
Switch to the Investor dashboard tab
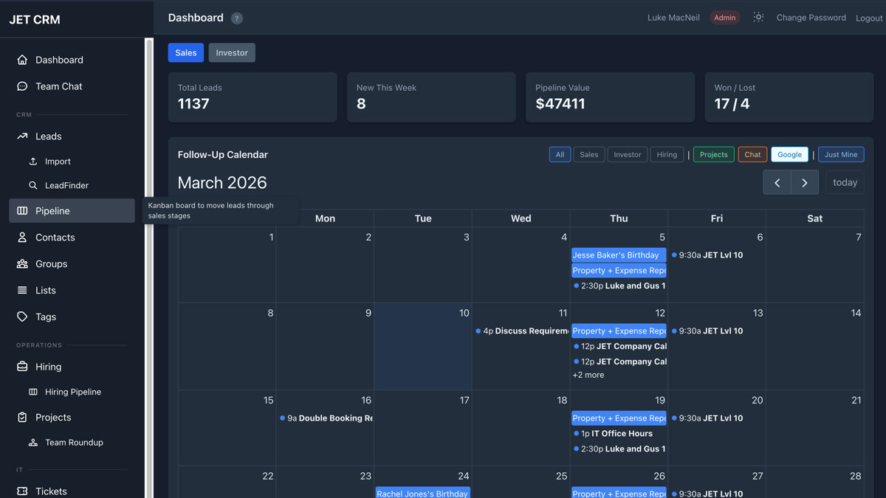[232, 52]
